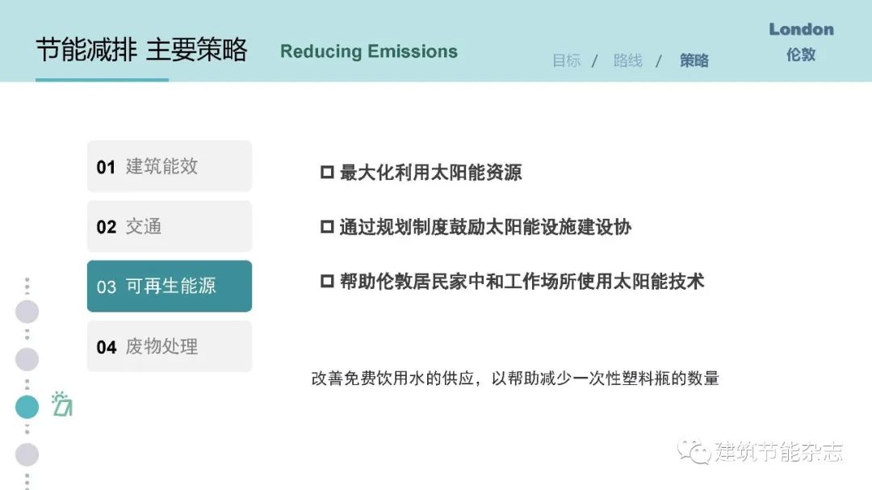This screenshot has width=872, height=490.
Task: Check the box next to 最大化利用太阳能资源
Action: [x=327, y=173]
